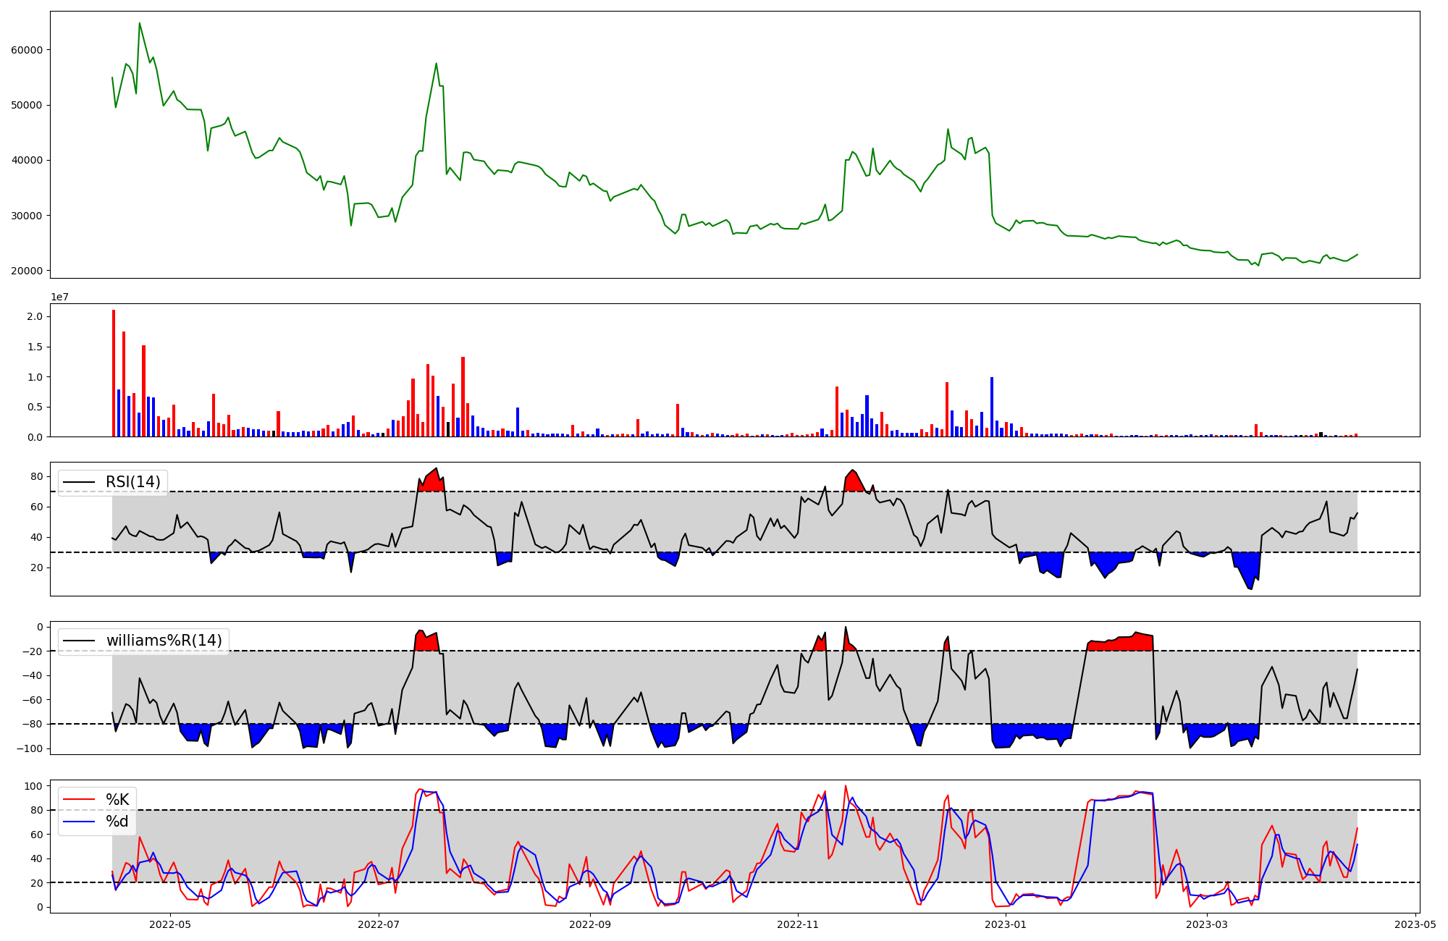
Task: Click the blue %d legend entry
Action: pos(117,822)
